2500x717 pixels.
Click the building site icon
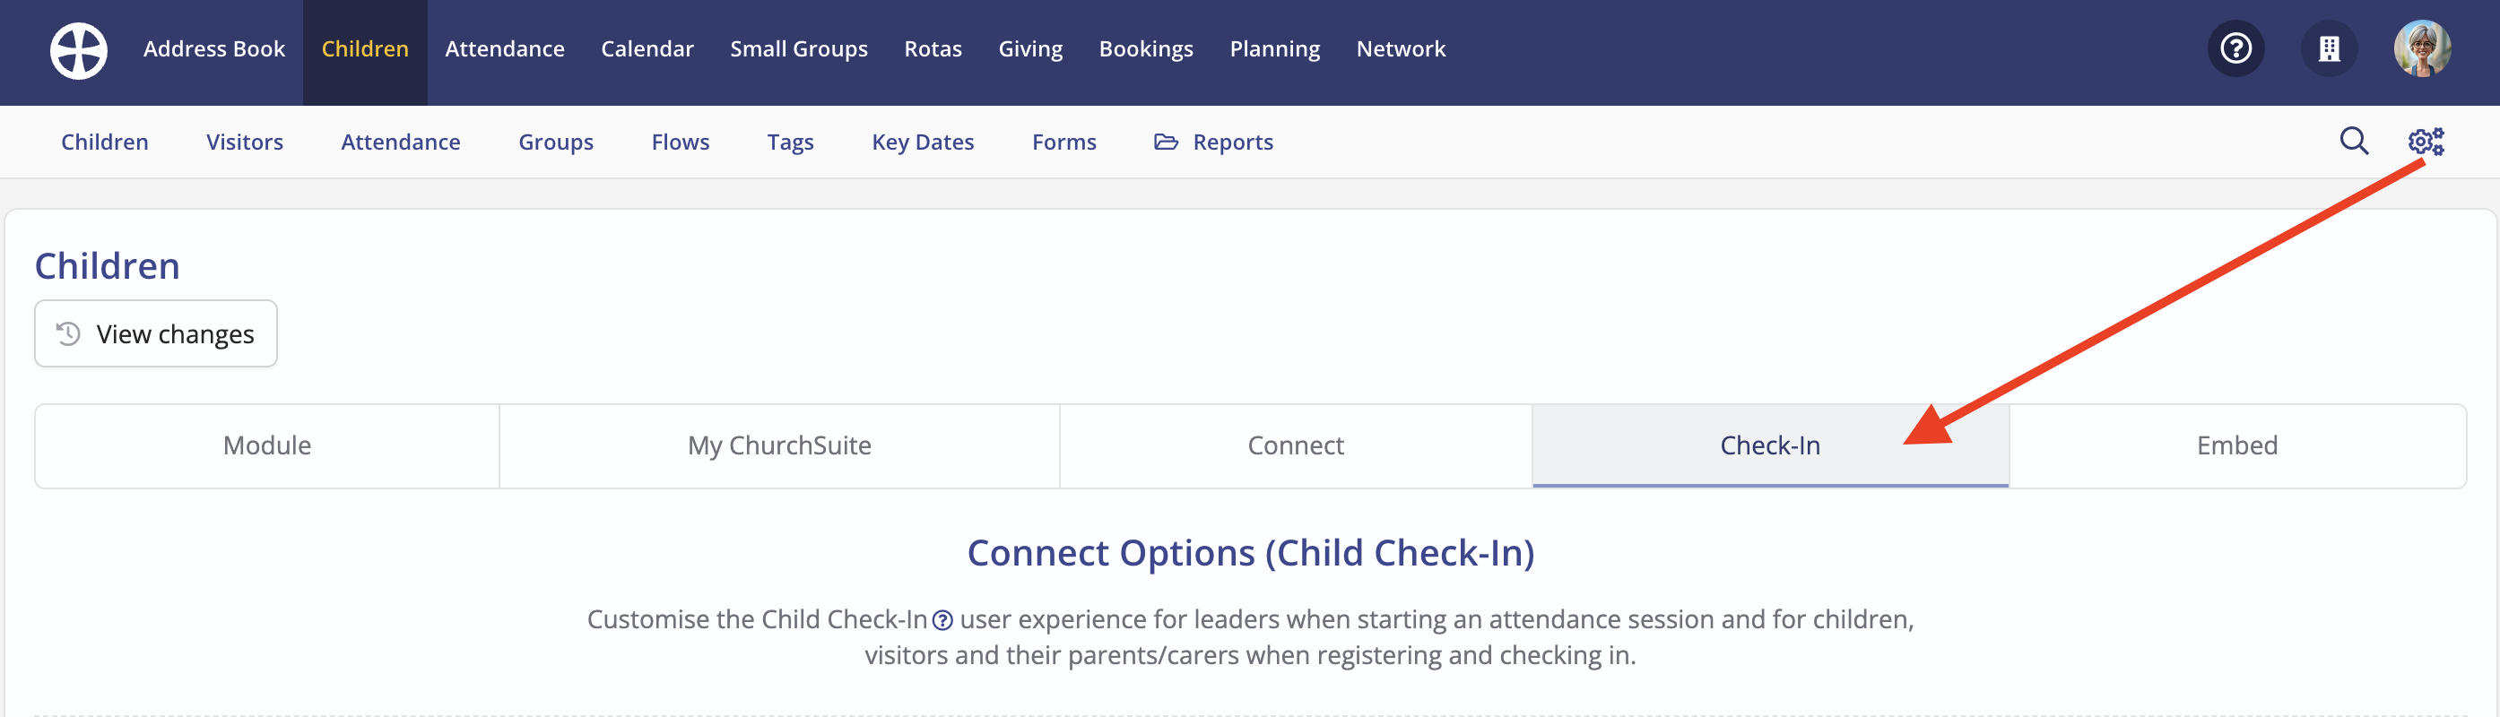point(2328,48)
